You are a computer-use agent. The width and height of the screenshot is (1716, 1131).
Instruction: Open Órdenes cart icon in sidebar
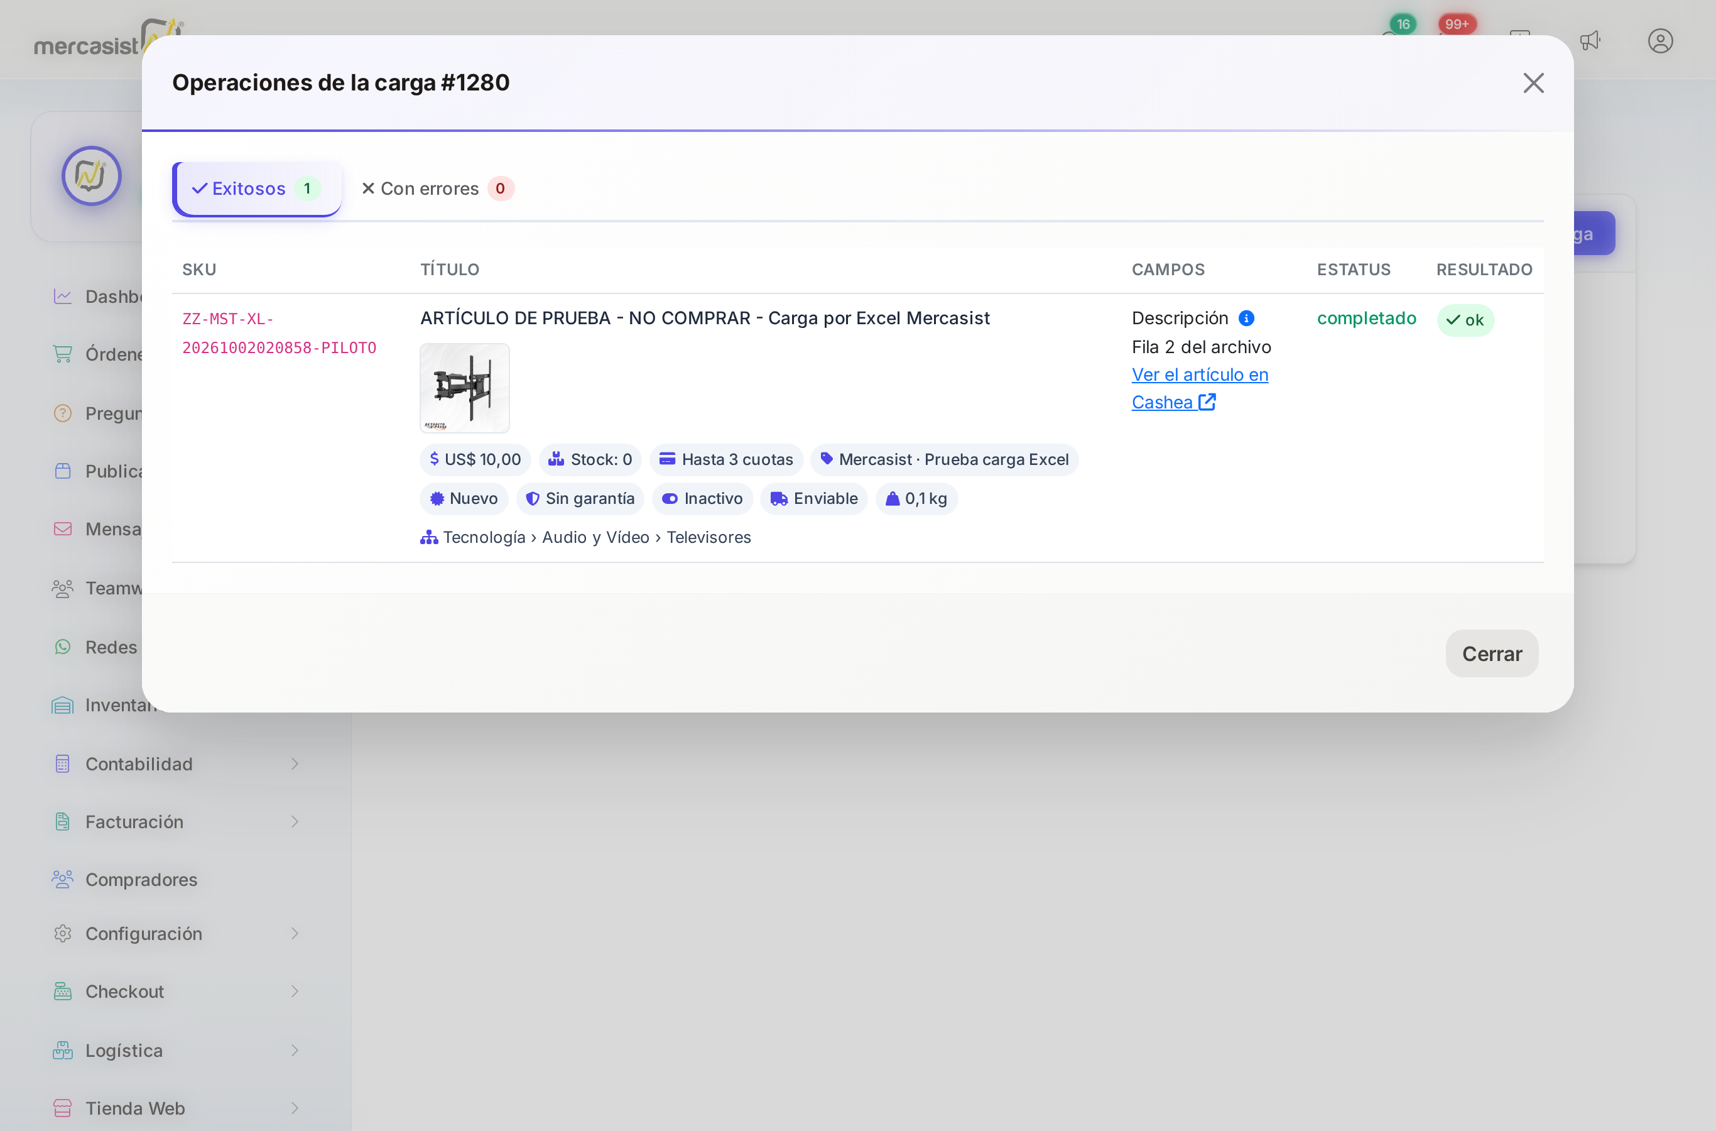tap(63, 354)
